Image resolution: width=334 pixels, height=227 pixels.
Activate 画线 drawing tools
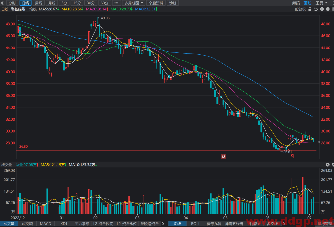pyautogui.click(x=307, y=3)
